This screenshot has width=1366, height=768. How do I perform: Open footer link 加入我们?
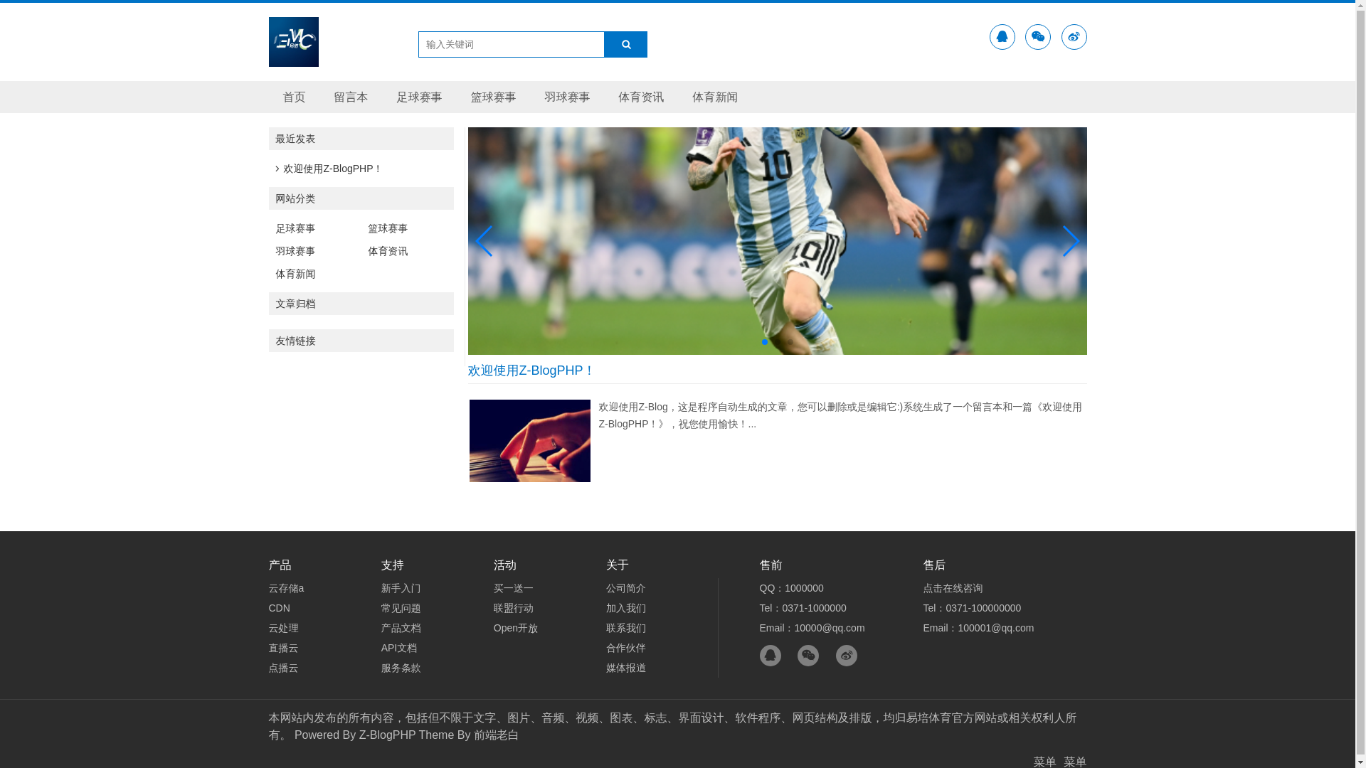pyautogui.click(x=625, y=608)
